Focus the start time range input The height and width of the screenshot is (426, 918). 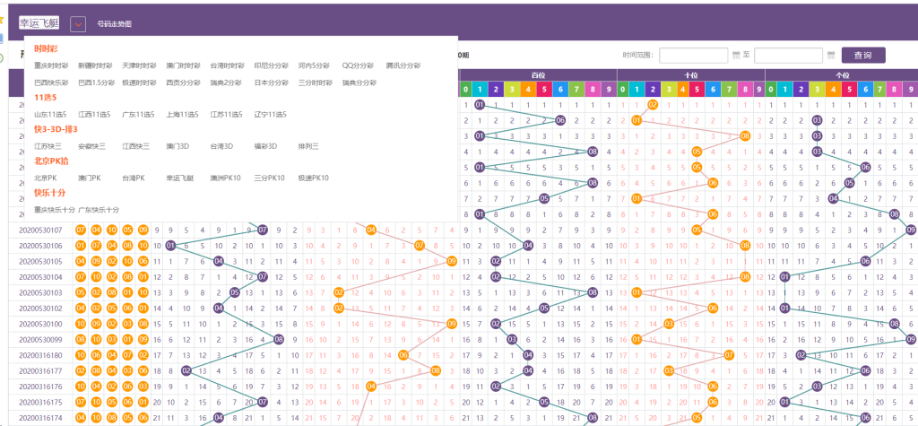693,56
